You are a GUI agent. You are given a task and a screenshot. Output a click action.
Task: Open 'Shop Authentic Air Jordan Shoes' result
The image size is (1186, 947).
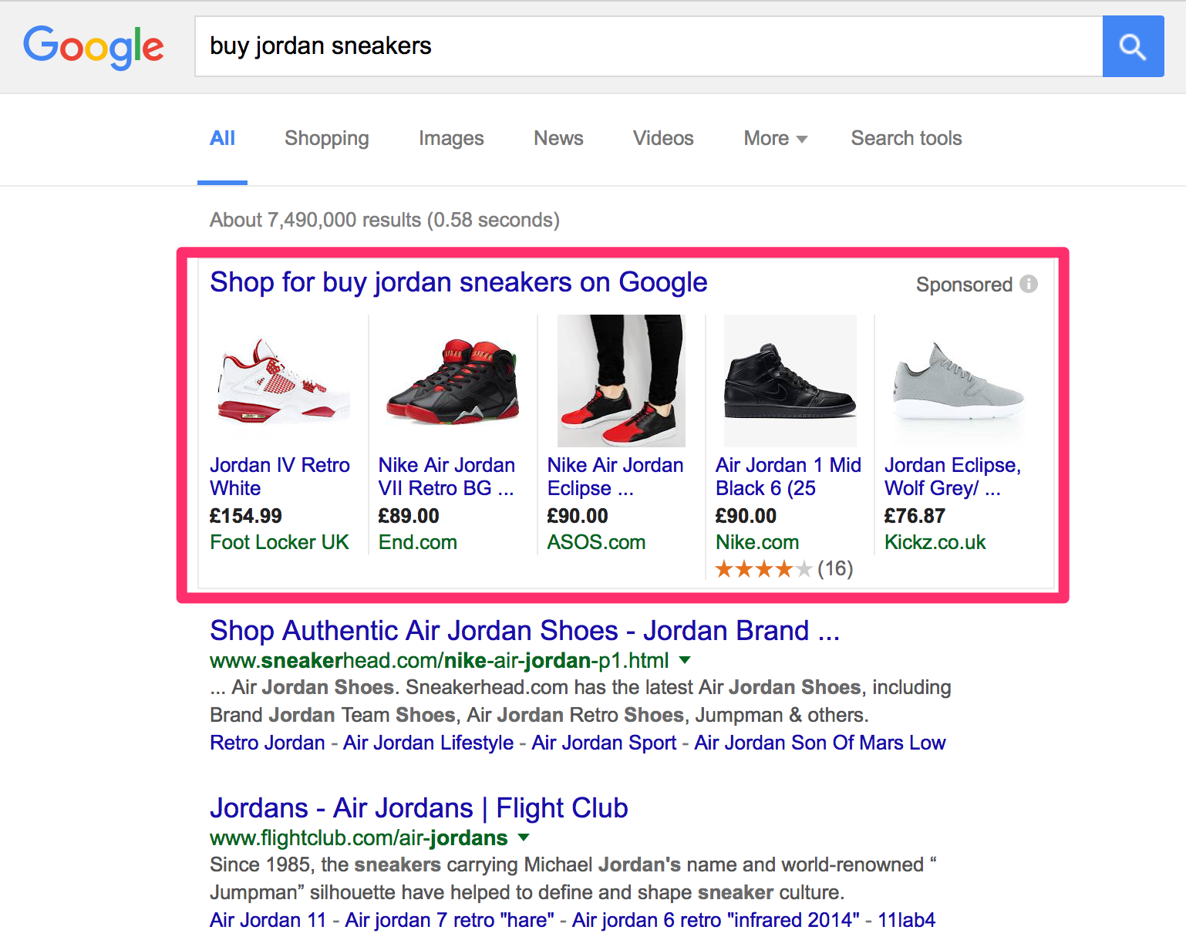click(524, 631)
